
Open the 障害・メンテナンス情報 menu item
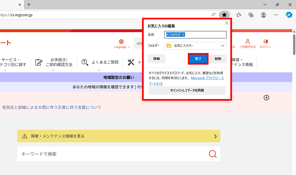pyautogui.click(x=242, y=62)
